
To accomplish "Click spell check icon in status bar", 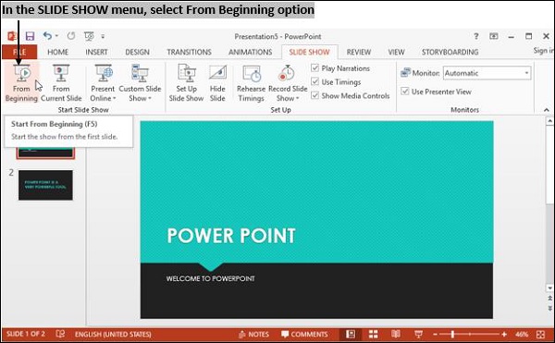I will (x=60, y=334).
